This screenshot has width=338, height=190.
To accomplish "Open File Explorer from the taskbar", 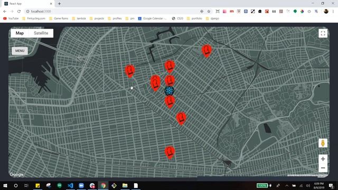I will pyautogui.click(x=125, y=185).
